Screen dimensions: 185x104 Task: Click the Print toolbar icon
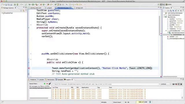pyautogui.click(x=11, y=5)
